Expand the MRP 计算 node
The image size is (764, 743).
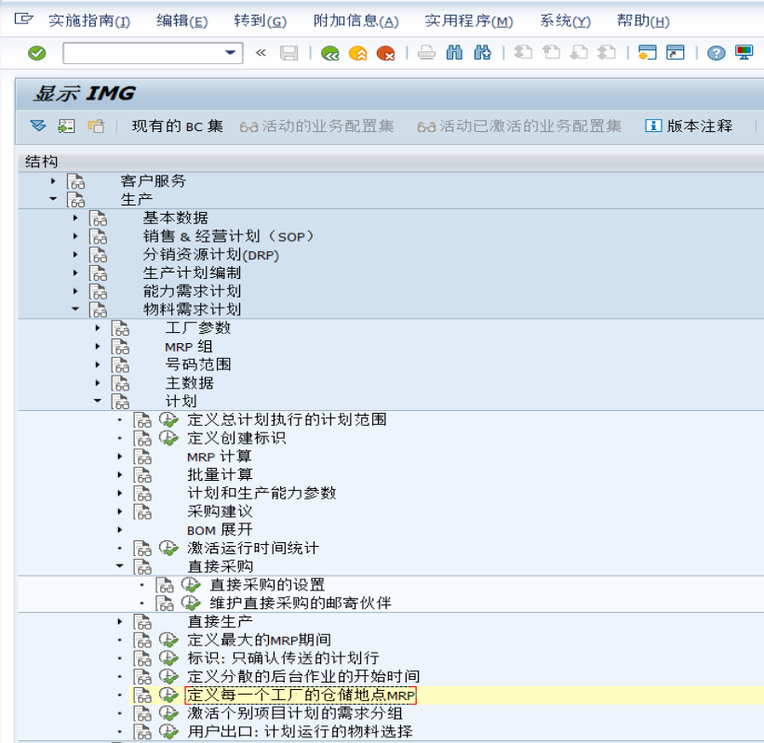point(120,457)
